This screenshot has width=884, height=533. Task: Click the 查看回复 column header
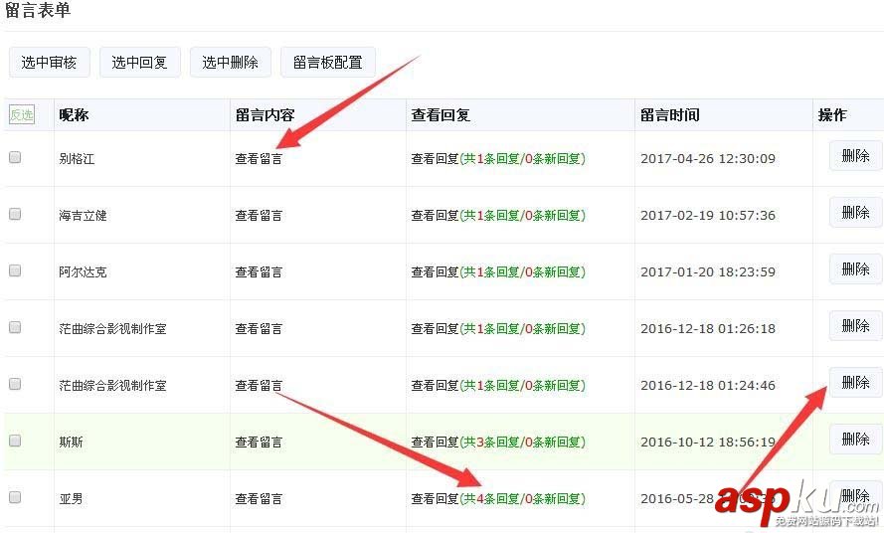(441, 115)
